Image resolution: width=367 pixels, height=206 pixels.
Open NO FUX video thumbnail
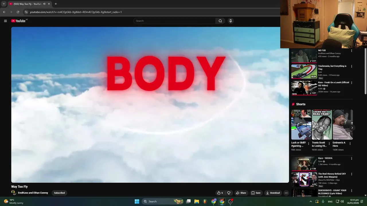(x=304, y=56)
